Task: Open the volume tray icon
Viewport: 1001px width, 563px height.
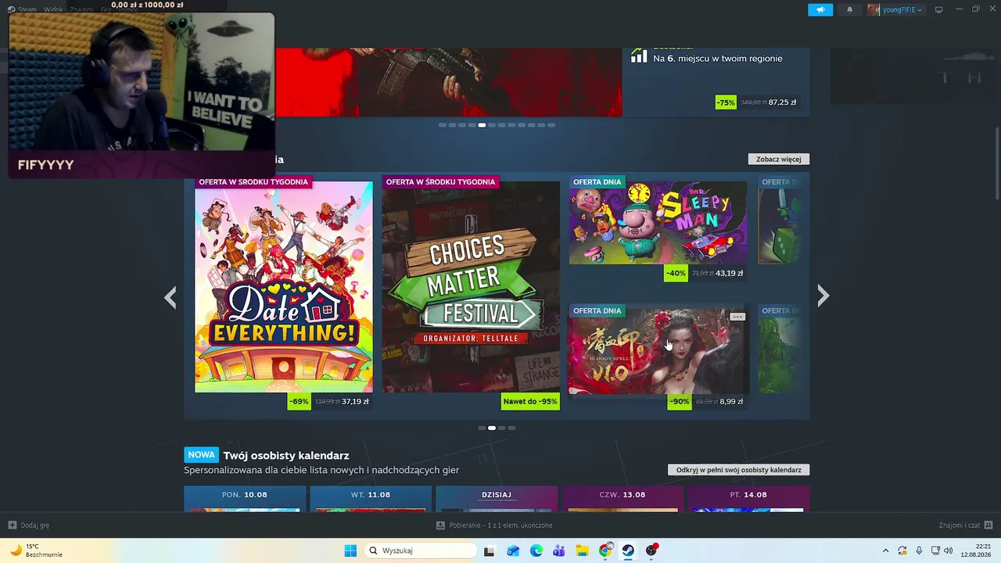Action: coord(949,550)
